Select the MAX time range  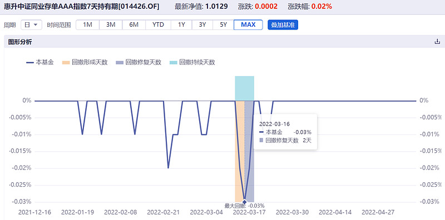[248, 24]
